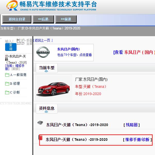
Task: Click the gray book icon on the 线路图 row
Action: pyautogui.click(x=40, y=123)
